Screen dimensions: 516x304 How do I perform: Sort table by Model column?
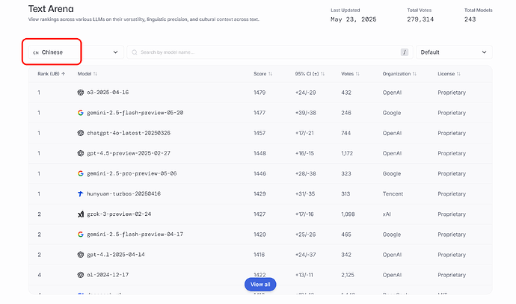click(87, 74)
